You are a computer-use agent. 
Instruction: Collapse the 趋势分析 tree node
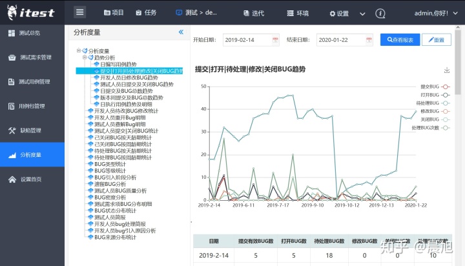85,57
